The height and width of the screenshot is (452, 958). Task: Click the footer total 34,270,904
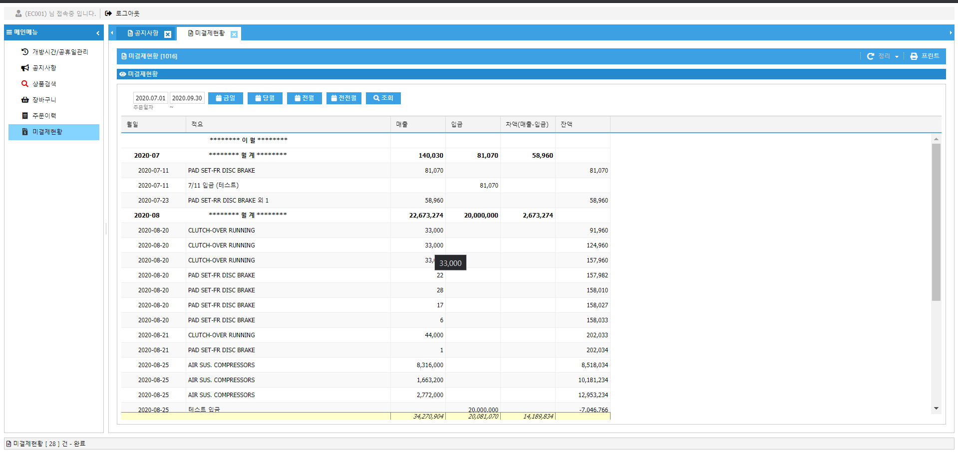[x=418, y=417]
